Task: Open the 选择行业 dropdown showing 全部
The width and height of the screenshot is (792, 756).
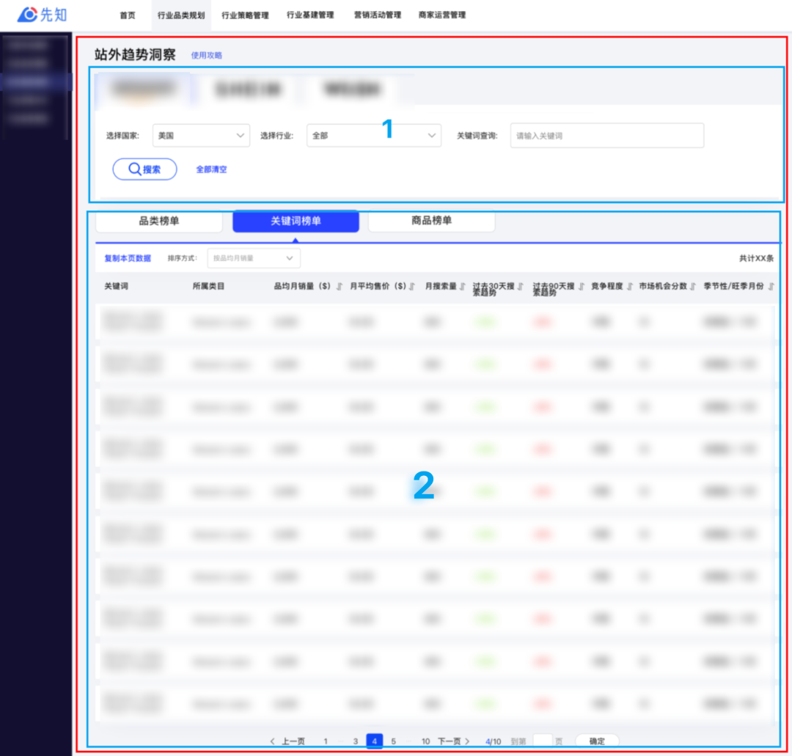Action: (374, 136)
